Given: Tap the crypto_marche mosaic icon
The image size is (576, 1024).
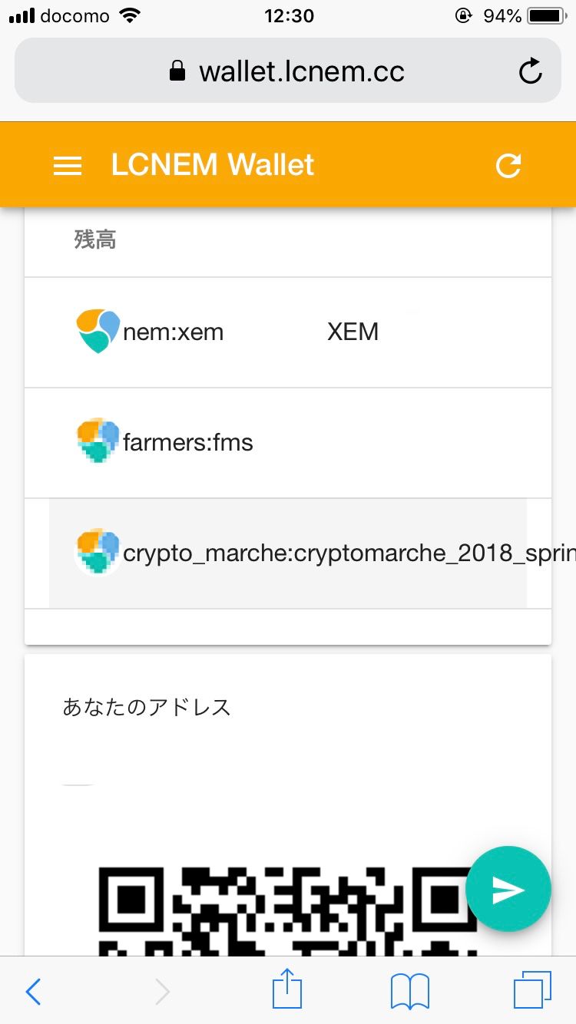Looking at the screenshot, I should click(x=98, y=553).
